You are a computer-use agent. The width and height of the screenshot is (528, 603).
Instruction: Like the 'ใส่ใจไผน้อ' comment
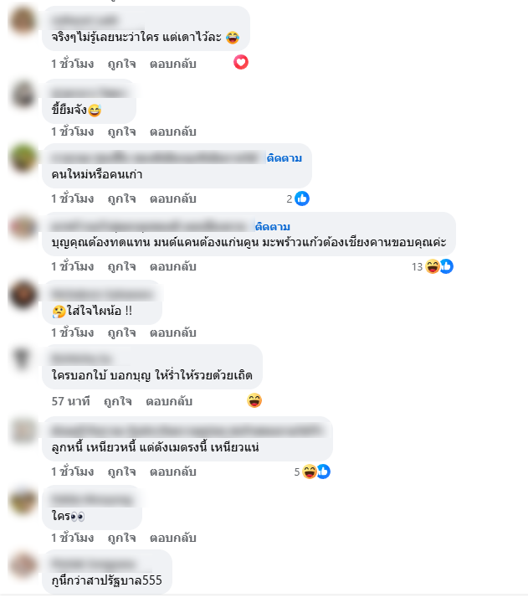pyautogui.click(x=122, y=332)
